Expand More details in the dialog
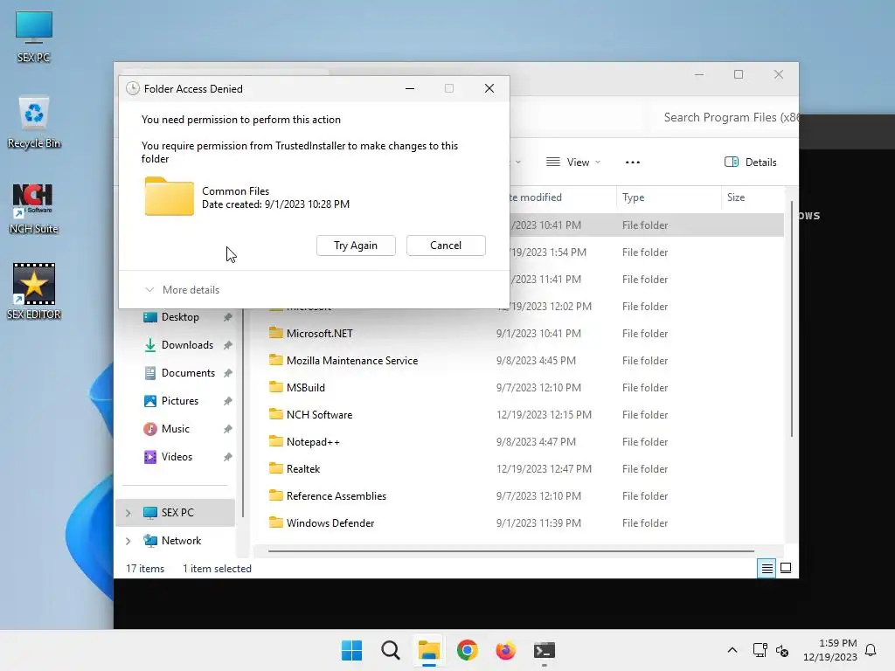This screenshot has width=895, height=671. pos(183,290)
